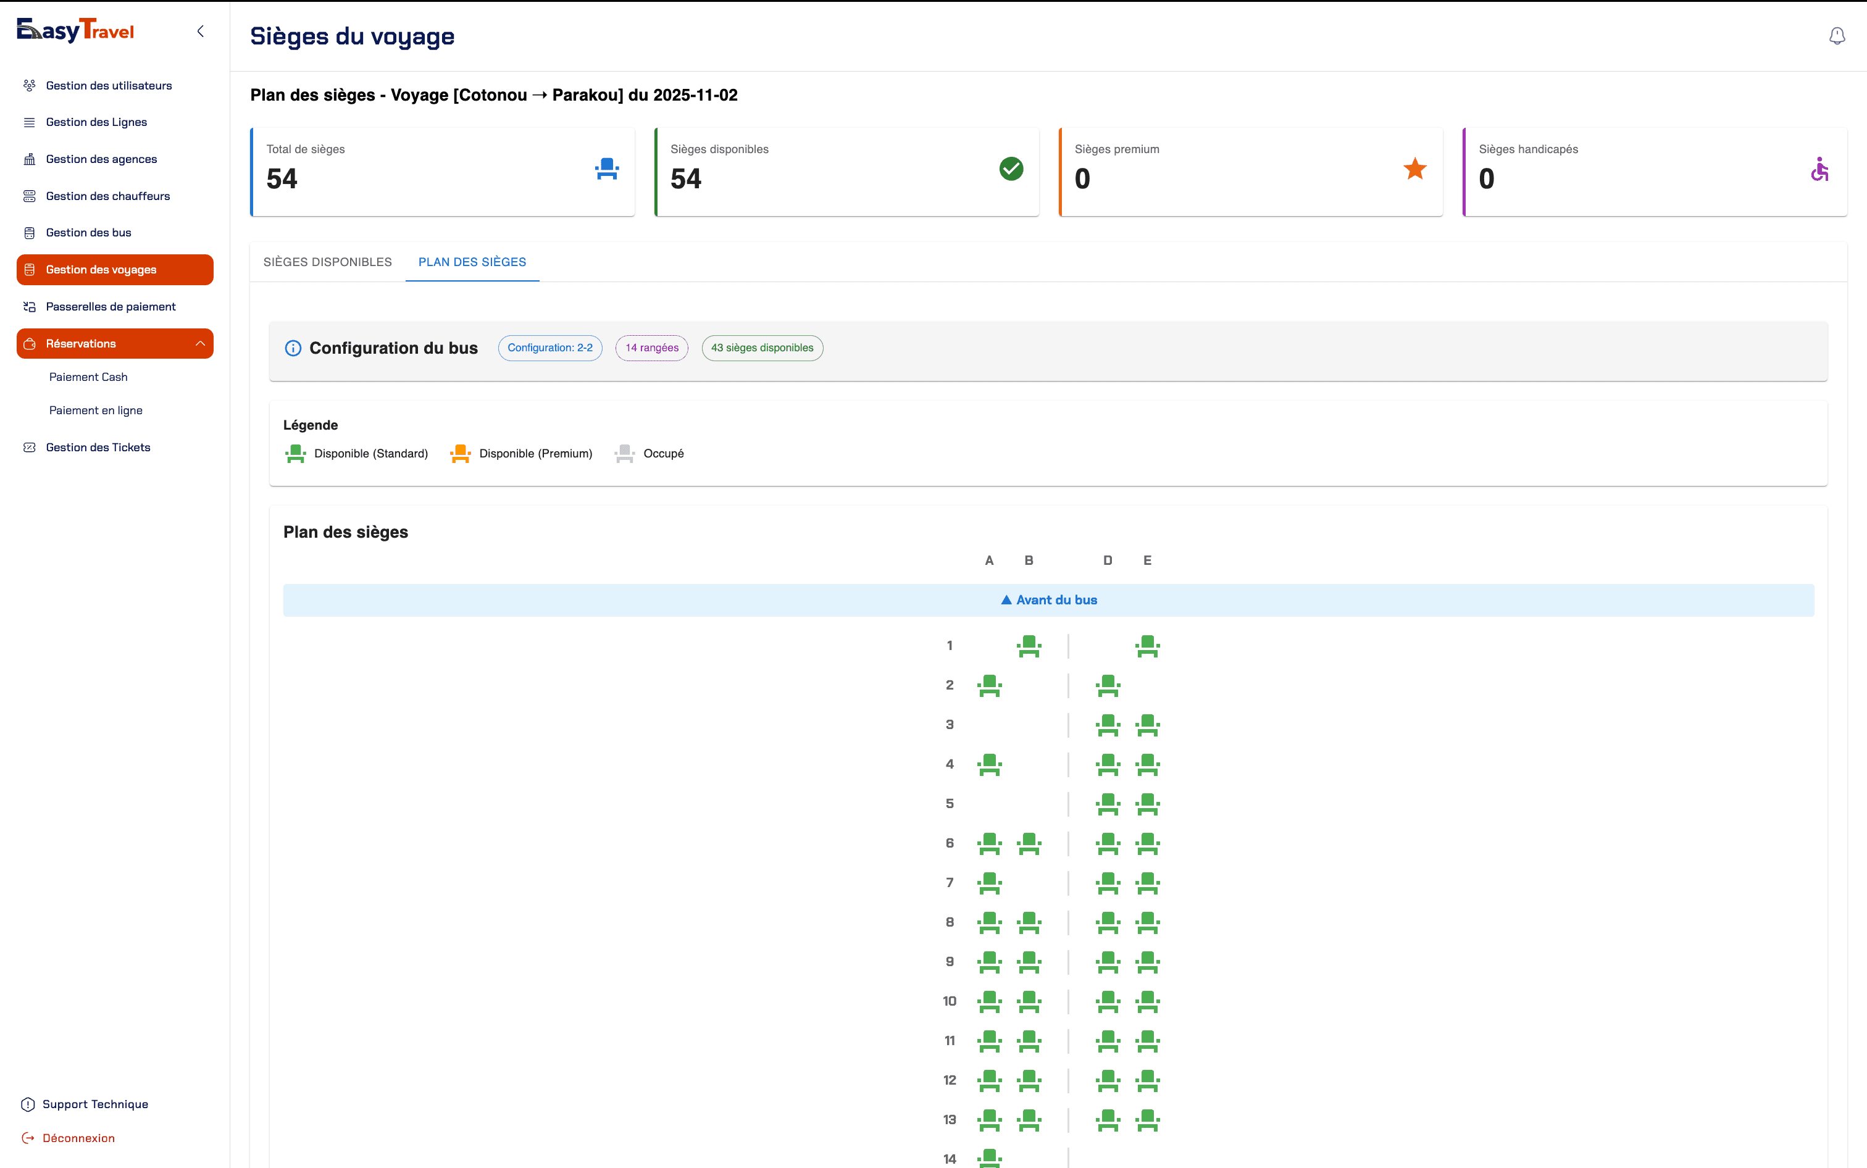
Task: Collapse the Réservations menu chevron
Action: click(x=200, y=344)
